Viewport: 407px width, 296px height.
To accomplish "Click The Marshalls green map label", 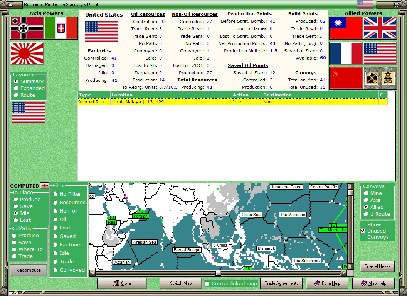I will pos(333,230).
